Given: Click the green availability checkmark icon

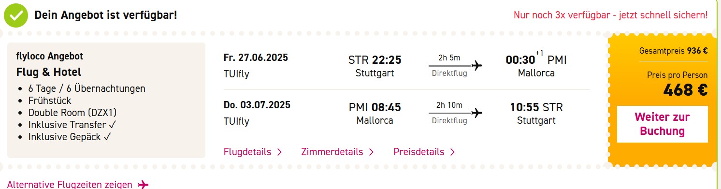Looking at the screenshot, I should tap(16, 15).
